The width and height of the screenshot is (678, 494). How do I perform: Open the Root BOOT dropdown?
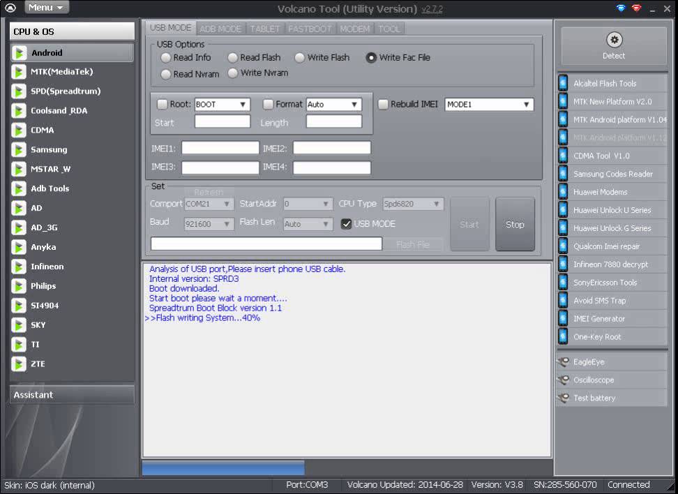[x=222, y=104]
